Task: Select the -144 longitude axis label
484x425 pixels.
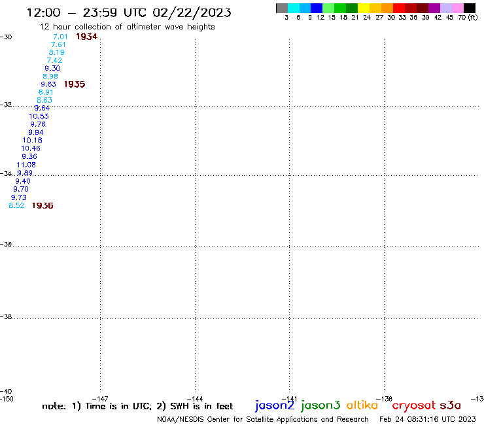Action: tap(195, 399)
